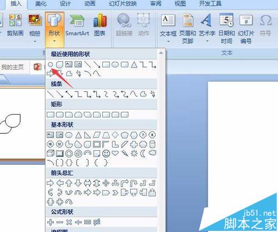Open the 美化 tab
The image size is (278, 232).
(41, 4)
